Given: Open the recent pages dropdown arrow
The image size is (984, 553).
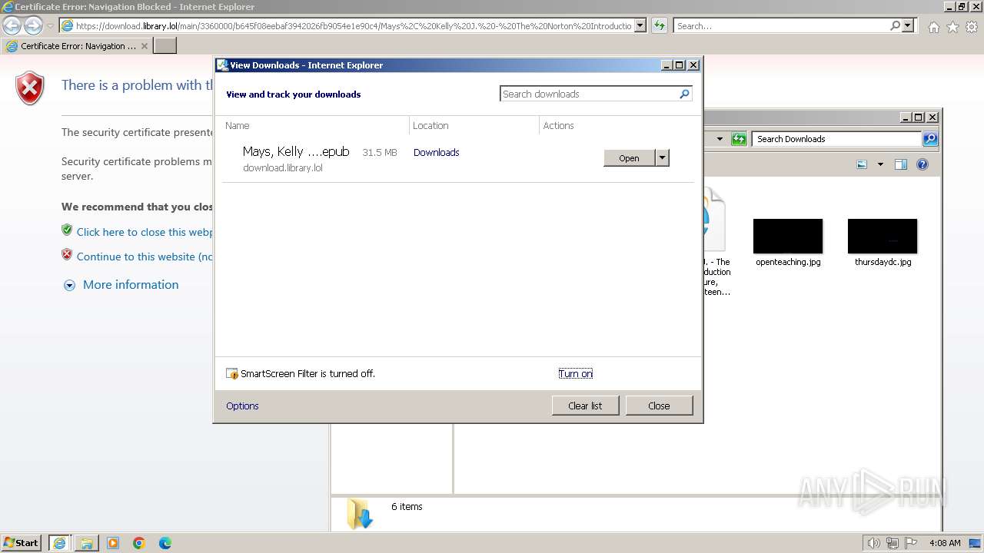Looking at the screenshot, I should coord(50,26).
